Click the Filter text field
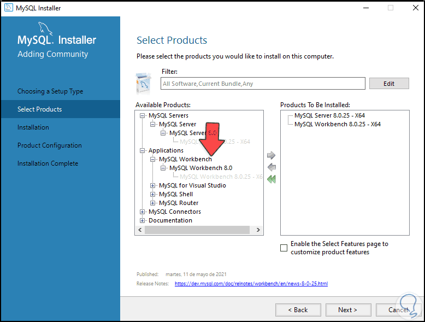 (263, 84)
